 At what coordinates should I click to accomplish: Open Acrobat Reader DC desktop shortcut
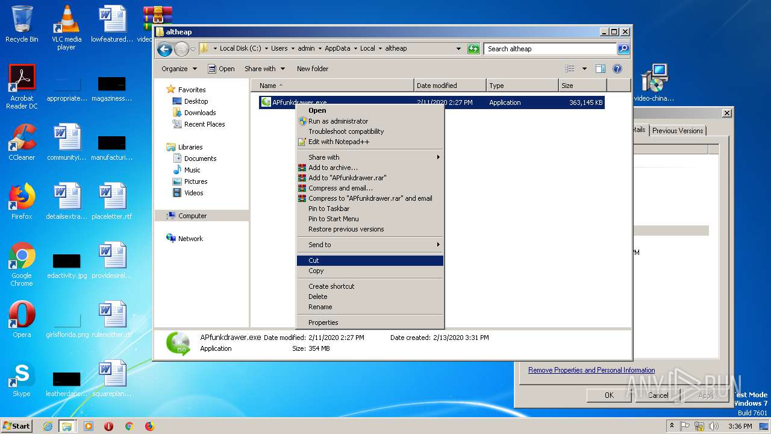22,87
